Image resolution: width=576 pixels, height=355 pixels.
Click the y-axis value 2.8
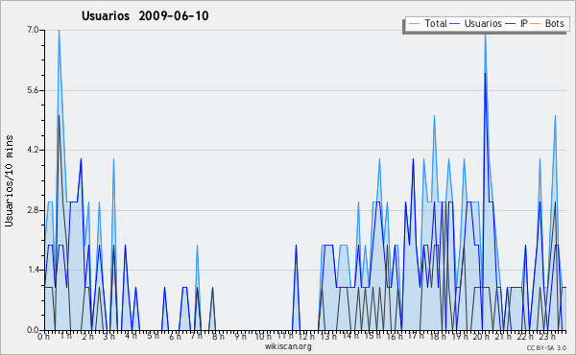tap(33, 210)
